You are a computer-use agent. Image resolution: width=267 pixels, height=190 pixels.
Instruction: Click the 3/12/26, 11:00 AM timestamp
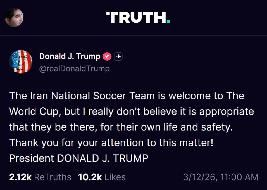click(x=220, y=177)
